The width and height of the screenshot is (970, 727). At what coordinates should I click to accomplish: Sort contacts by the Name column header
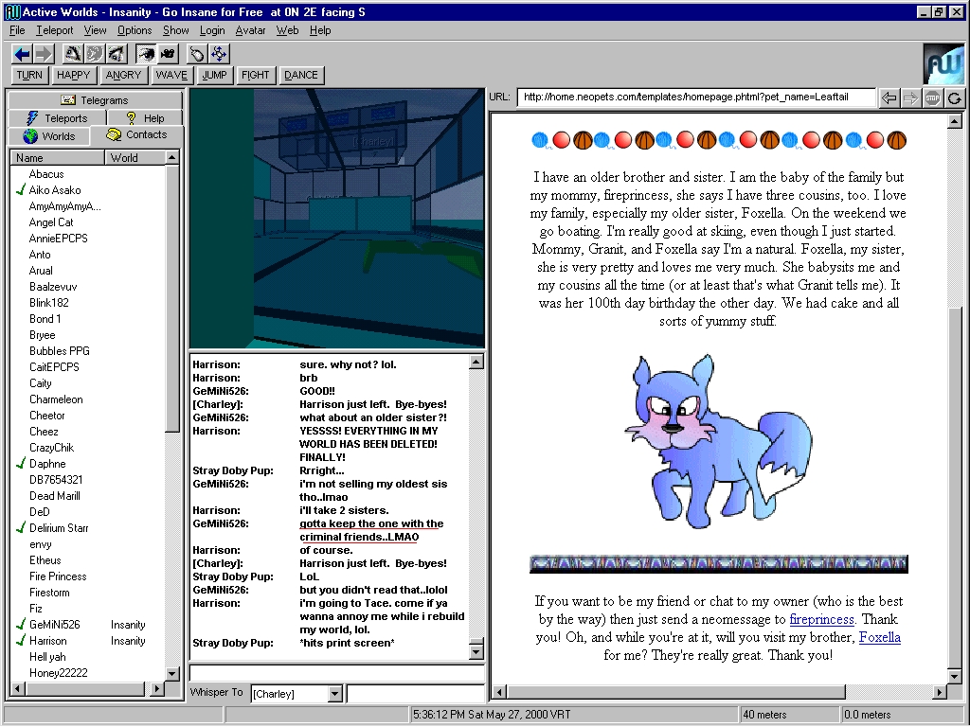pos(58,158)
